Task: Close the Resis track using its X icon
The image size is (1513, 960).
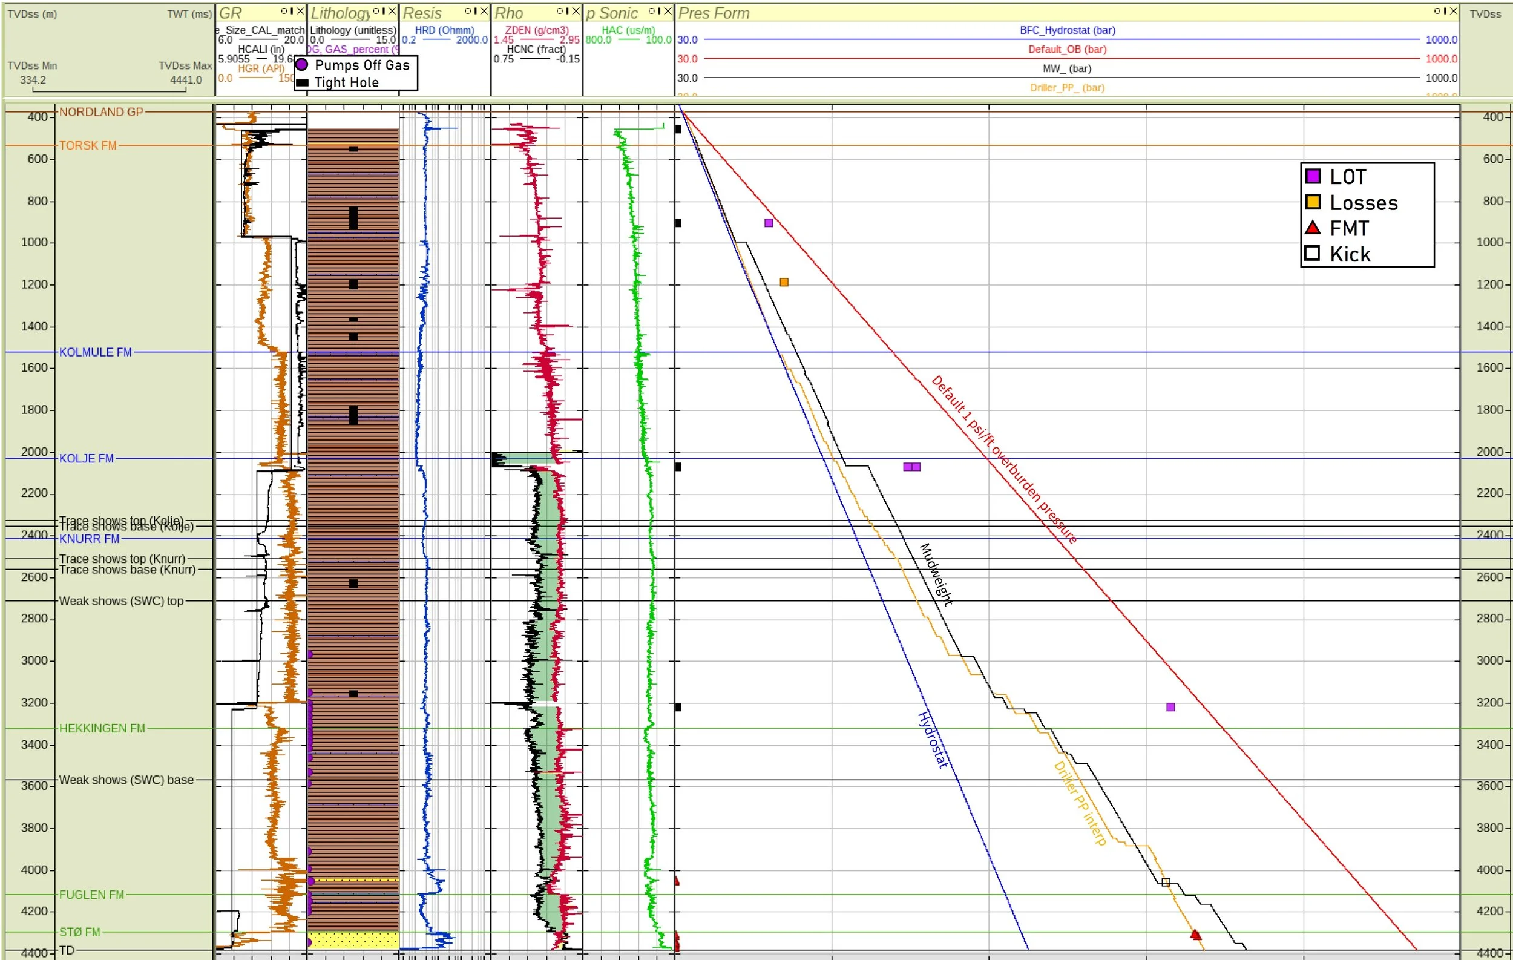Action: pyautogui.click(x=484, y=12)
